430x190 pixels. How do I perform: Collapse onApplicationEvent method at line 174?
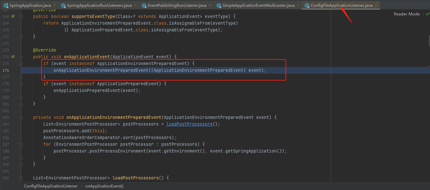click(21, 57)
